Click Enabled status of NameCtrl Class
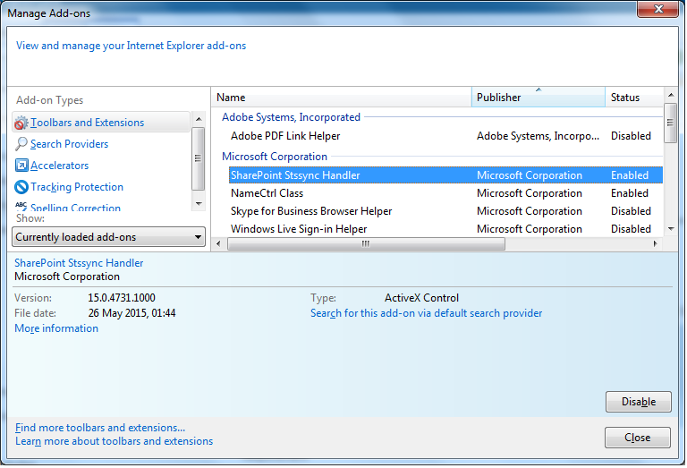The height and width of the screenshot is (468, 687). pyautogui.click(x=630, y=193)
